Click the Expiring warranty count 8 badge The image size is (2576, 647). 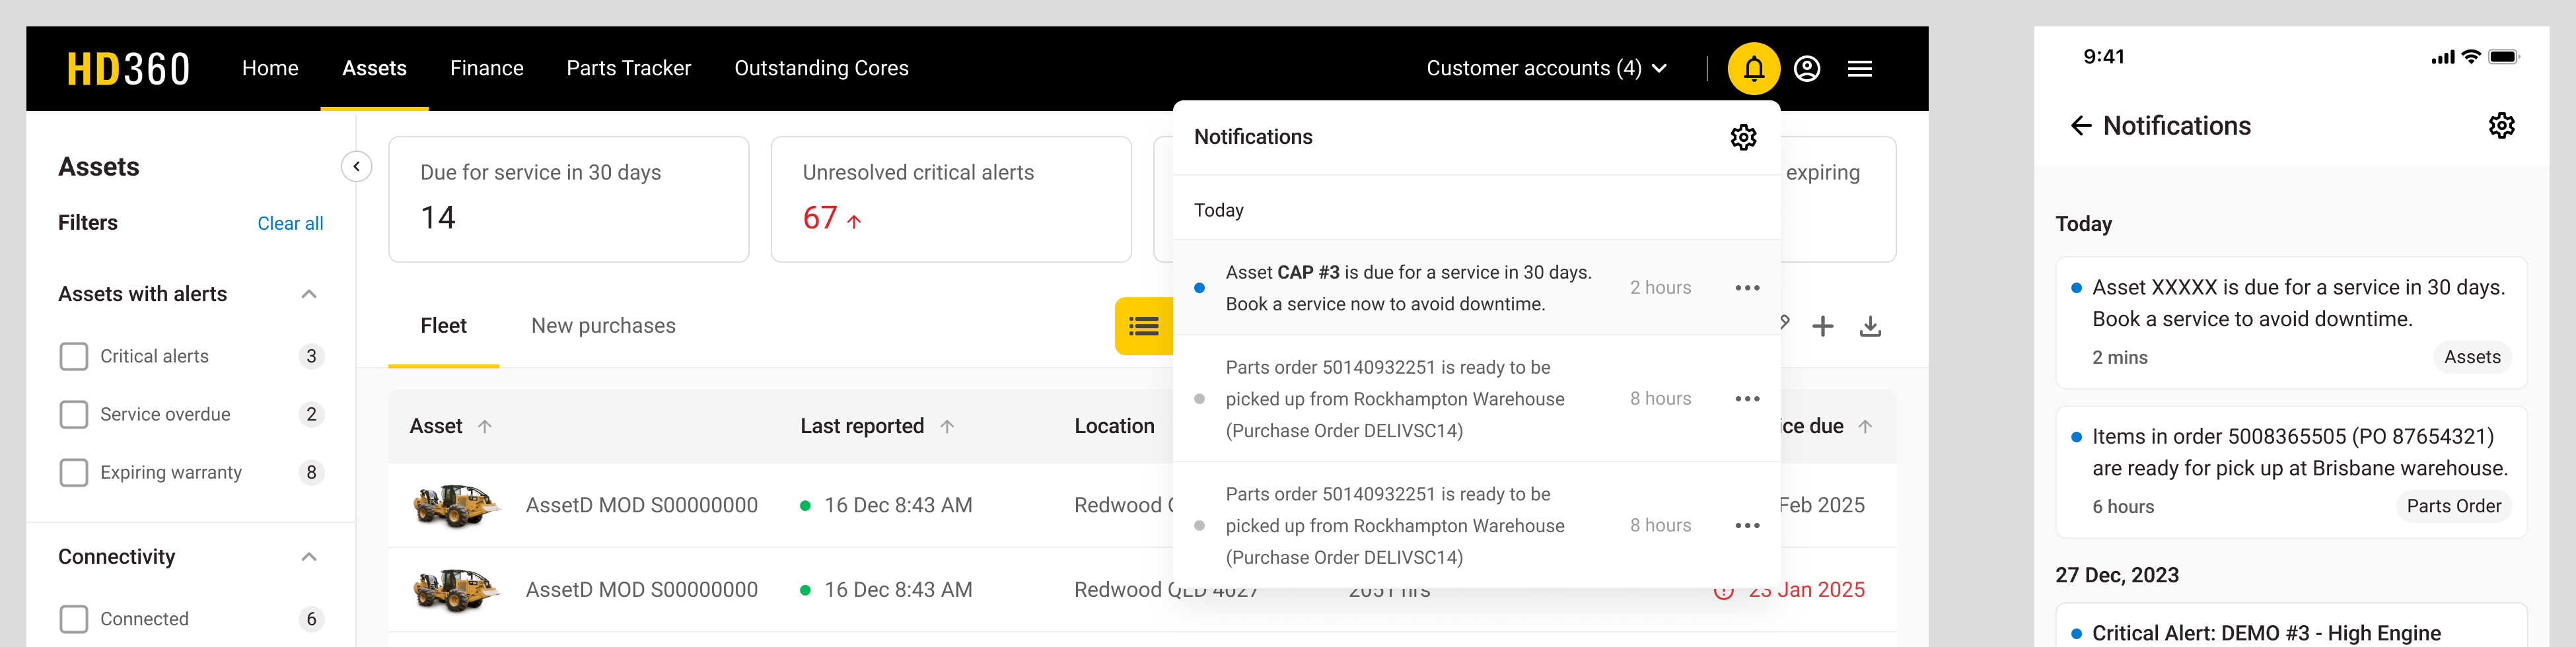click(x=311, y=473)
